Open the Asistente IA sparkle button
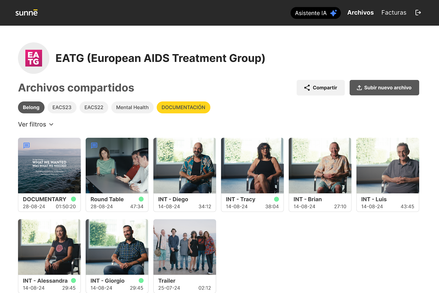The height and width of the screenshot is (293, 439). (315, 13)
